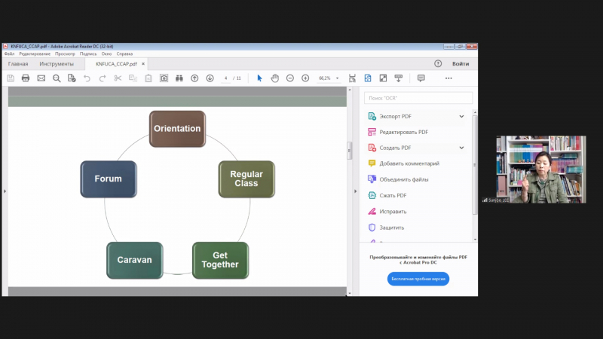
Task: Click the Print icon in the toolbar
Action: coord(26,78)
